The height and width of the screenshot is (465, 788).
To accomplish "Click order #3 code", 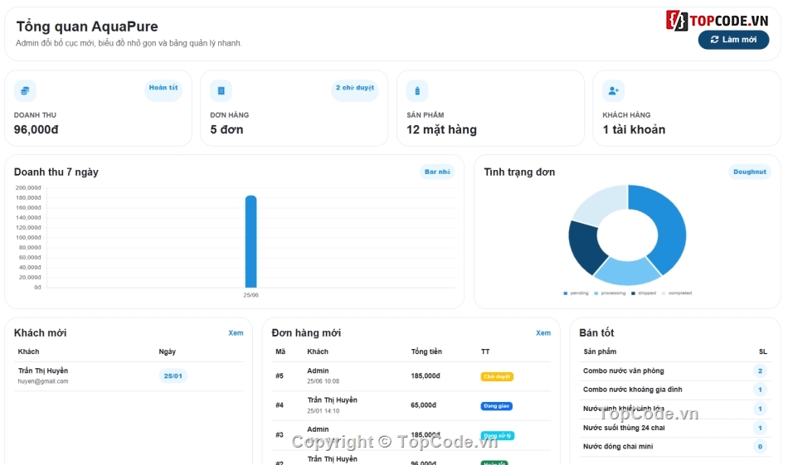I will pyautogui.click(x=280, y=435).
